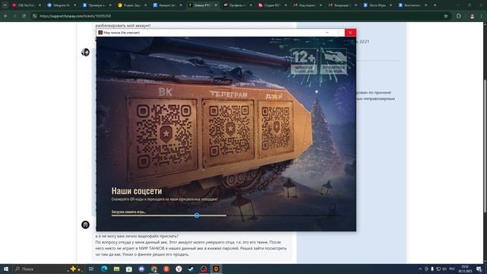Image resolution: width=487 pixels, height=274 pixels.
Task: Minimize the Мир танков window
Action: [x=327, y=32]
